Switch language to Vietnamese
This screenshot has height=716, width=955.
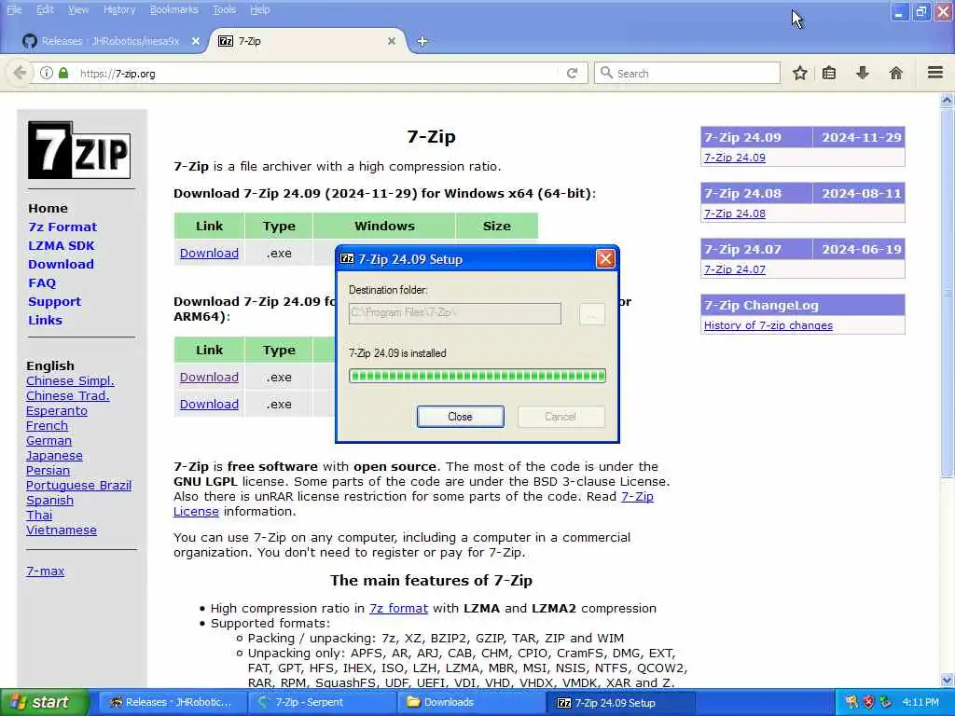[x=62, y=530]
